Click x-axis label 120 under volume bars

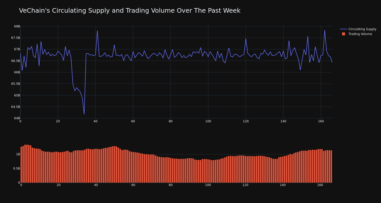pos(245,185)
